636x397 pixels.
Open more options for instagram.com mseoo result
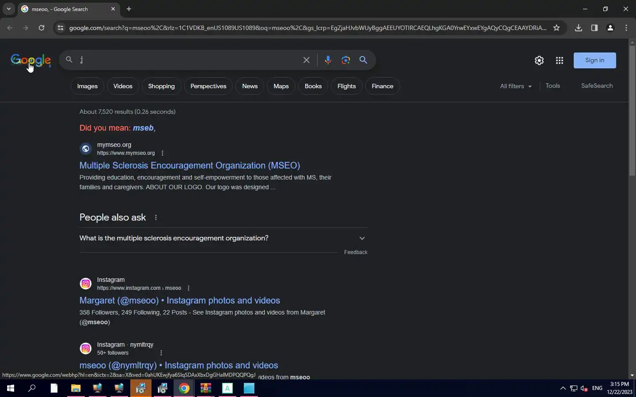click(x=189, y=288)
